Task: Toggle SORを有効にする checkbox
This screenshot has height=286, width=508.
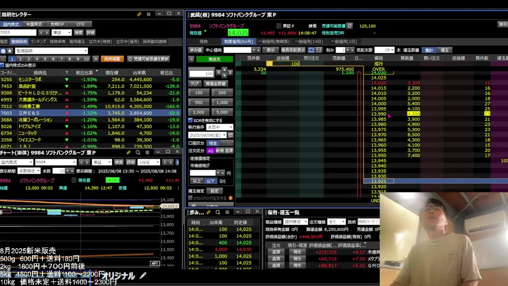Action: (x=190, y=120)
